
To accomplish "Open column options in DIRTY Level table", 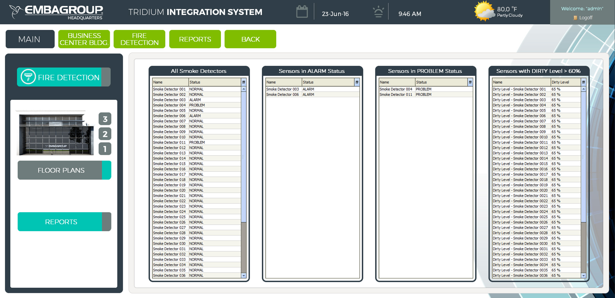I will 583,82.
